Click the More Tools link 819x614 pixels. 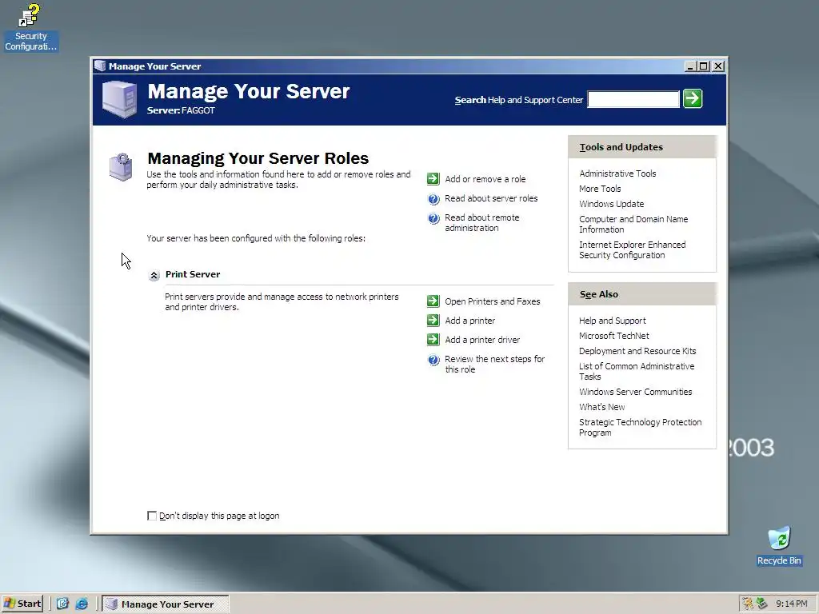tap(600, 189)
